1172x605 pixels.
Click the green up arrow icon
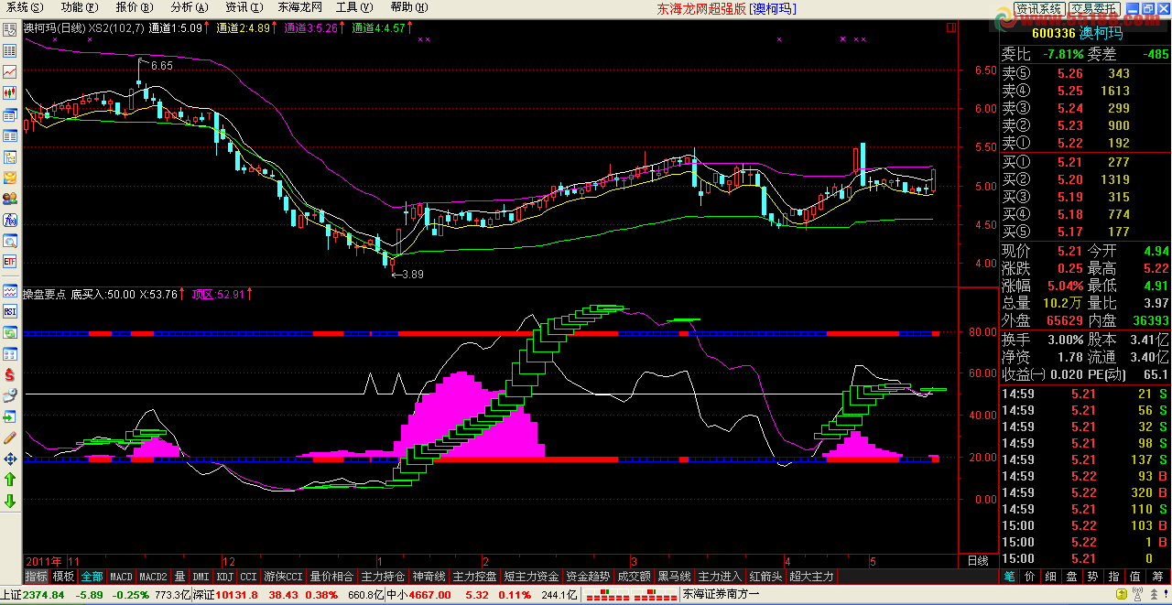tap(10, 480)
